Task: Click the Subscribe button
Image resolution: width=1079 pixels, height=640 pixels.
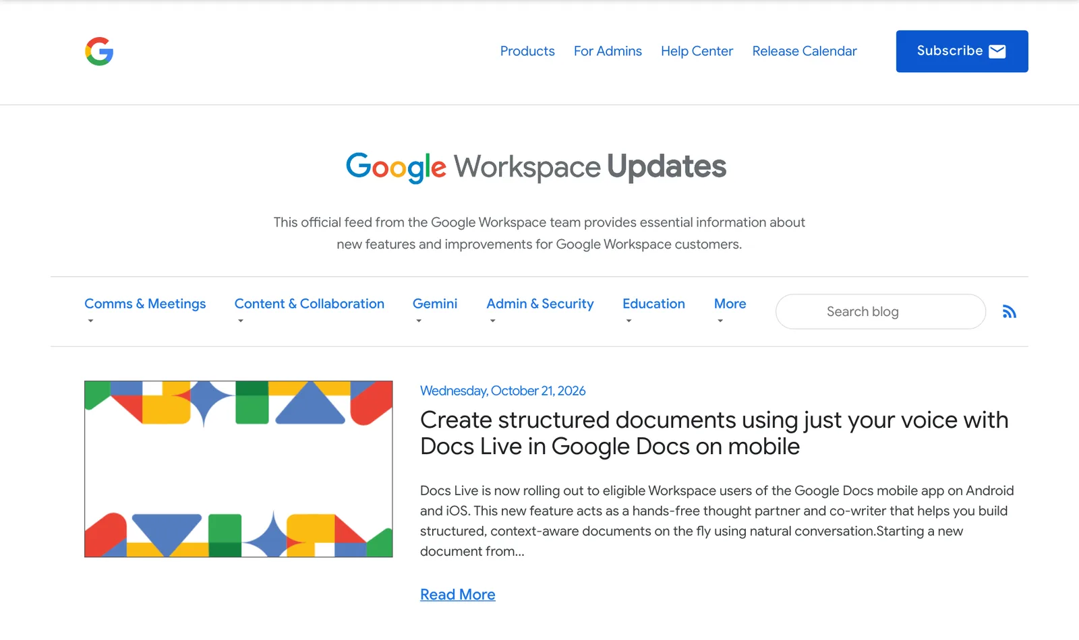Action: 962,51
